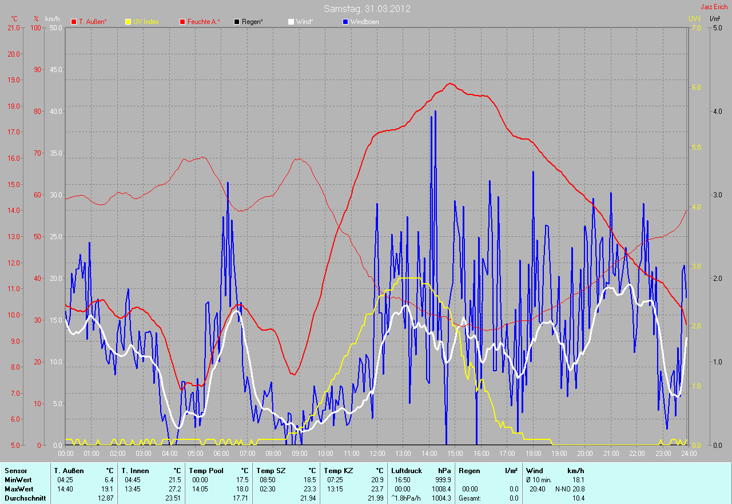
Task: Click the 'hPa' unit label
Action: 445,471
